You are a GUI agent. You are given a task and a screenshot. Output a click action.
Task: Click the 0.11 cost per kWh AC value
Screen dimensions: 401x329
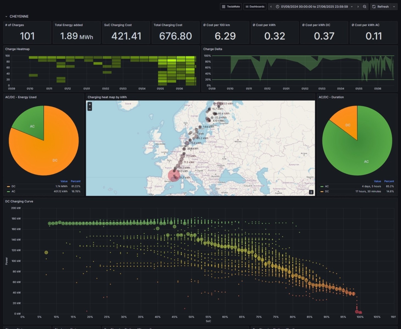coord(374,36)
